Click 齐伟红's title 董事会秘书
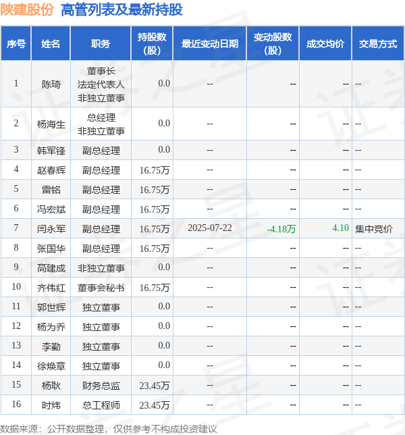Viewport: 405px width, 435px height. [101, 288]
